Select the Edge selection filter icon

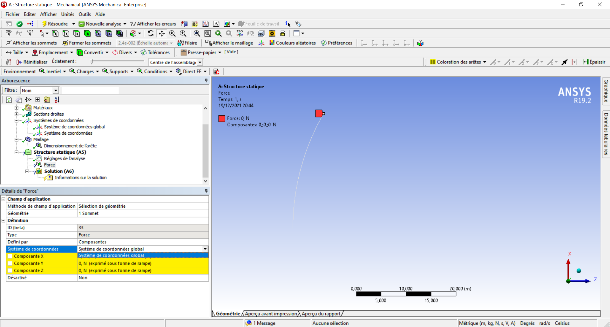(x=66, y=33)
